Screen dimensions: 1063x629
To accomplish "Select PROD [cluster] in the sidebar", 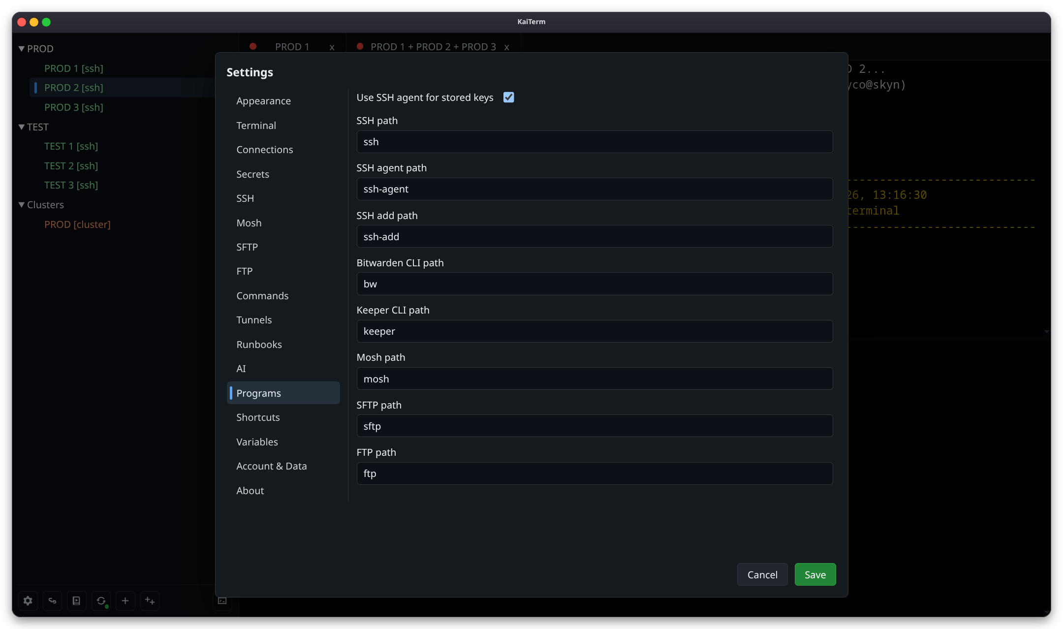I will click(x=77, y=224).
